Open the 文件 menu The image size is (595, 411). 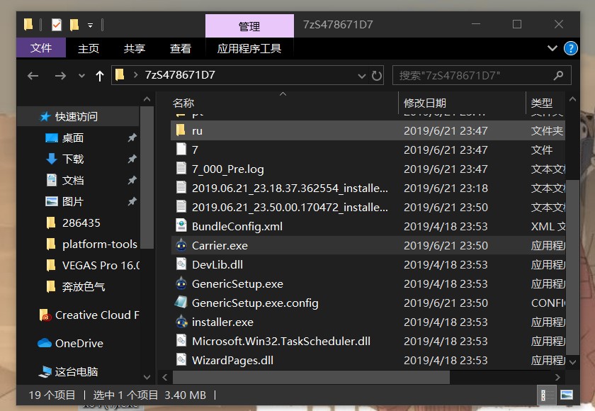pyautogui.click(x=40, y=48)
